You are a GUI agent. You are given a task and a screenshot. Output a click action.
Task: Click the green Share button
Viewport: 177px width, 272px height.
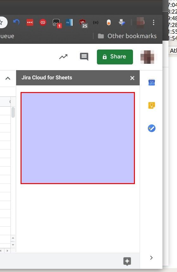(x=115, y=57)
